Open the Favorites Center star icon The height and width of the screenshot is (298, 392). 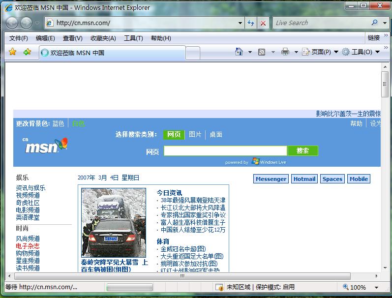[x=13, y=52]
